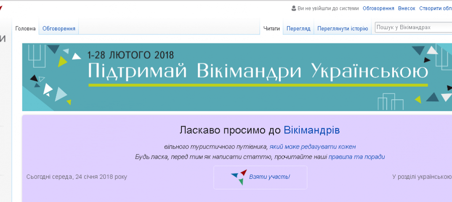The width and height of the screenshot is (452, 202).
Task: Click the Підтримай Вікімандри Українською banner title
Action: pyautogui.click(x=258, y=72)
